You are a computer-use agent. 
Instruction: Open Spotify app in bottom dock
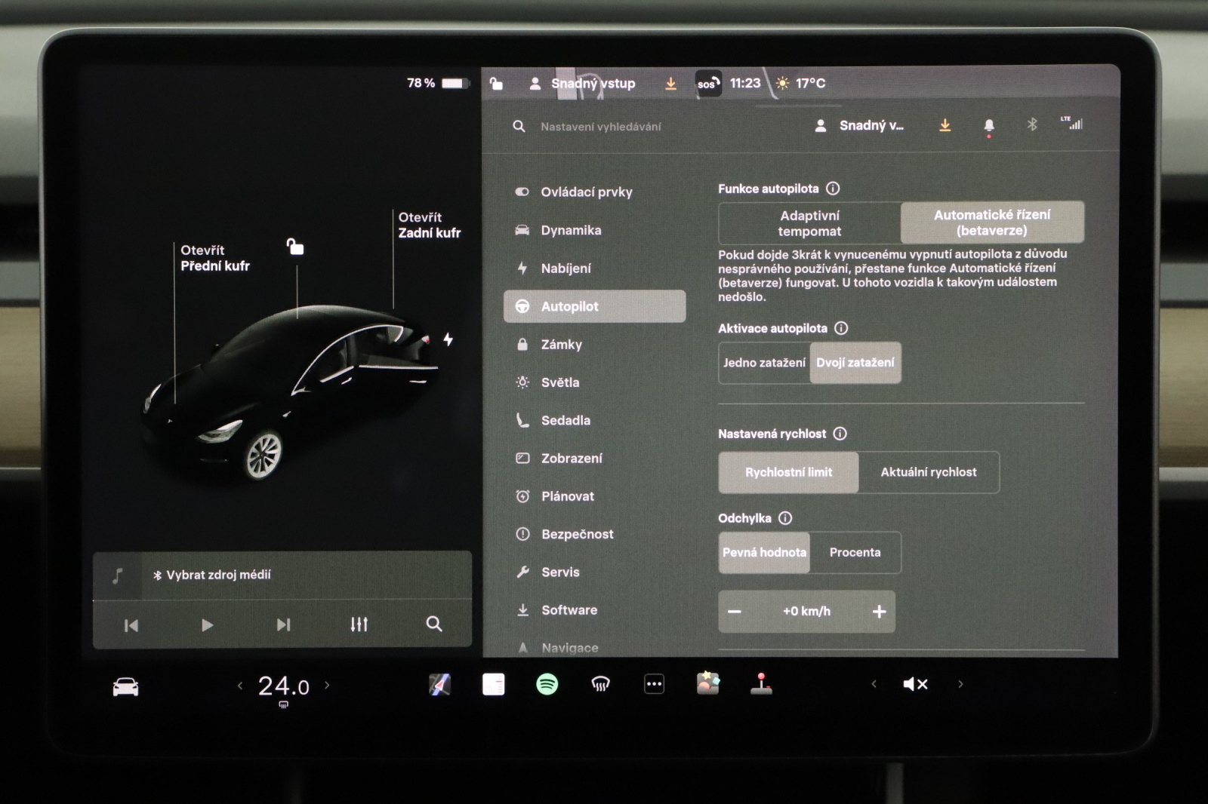(x=547, y=684)
